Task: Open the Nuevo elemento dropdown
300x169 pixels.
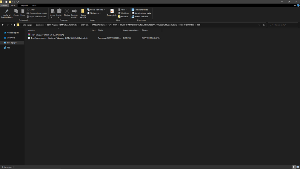Action: tap(96, 10)
